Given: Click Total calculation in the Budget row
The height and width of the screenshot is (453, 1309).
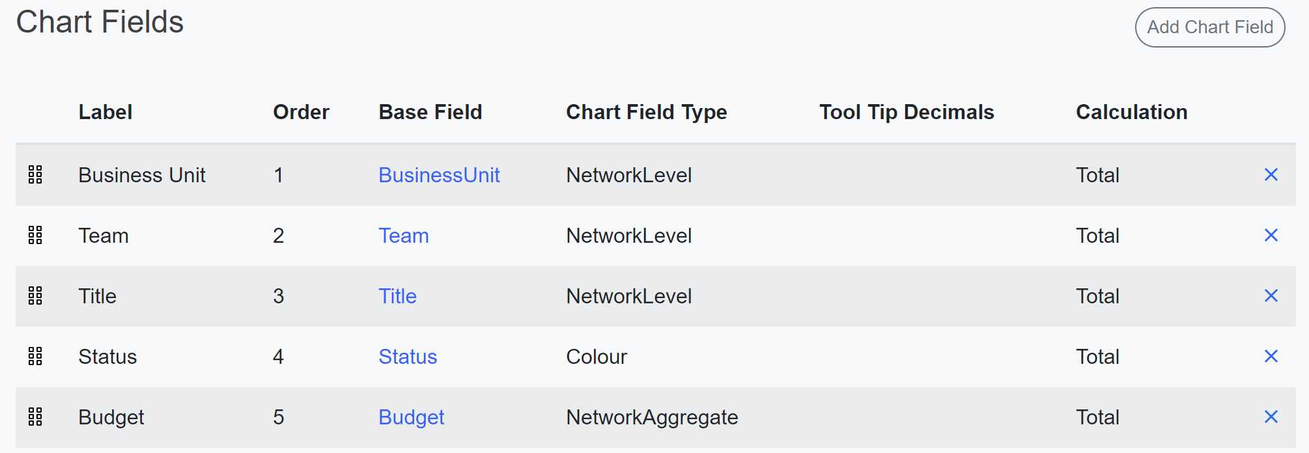Looking at the screenshot, I should tap(1097, 417).
